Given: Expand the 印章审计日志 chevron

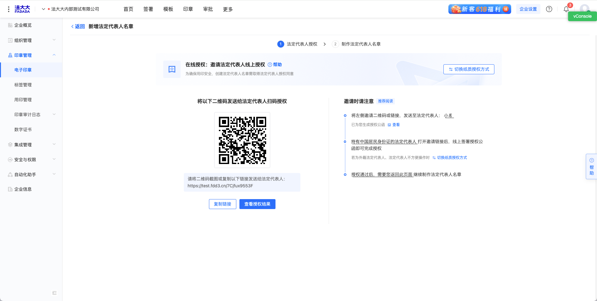Looking at the screenshot, I should coord(54,114).
